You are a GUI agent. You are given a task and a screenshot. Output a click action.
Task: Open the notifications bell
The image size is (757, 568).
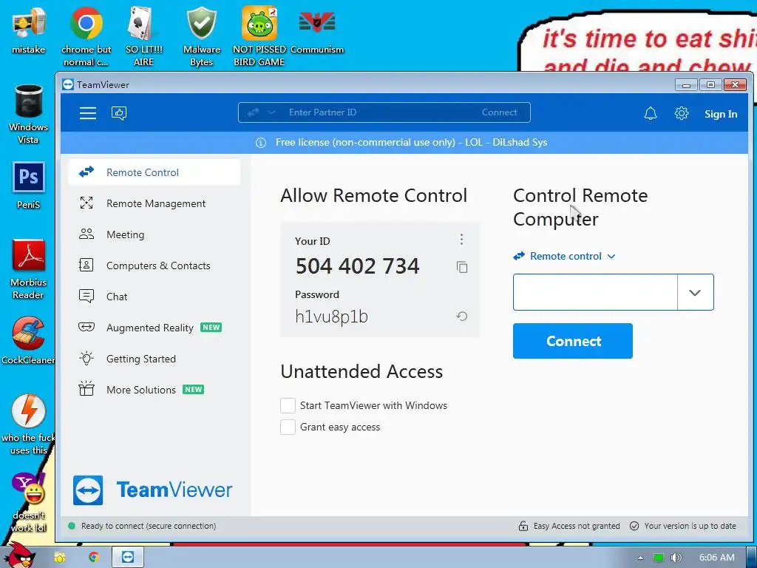click(651, 113)
